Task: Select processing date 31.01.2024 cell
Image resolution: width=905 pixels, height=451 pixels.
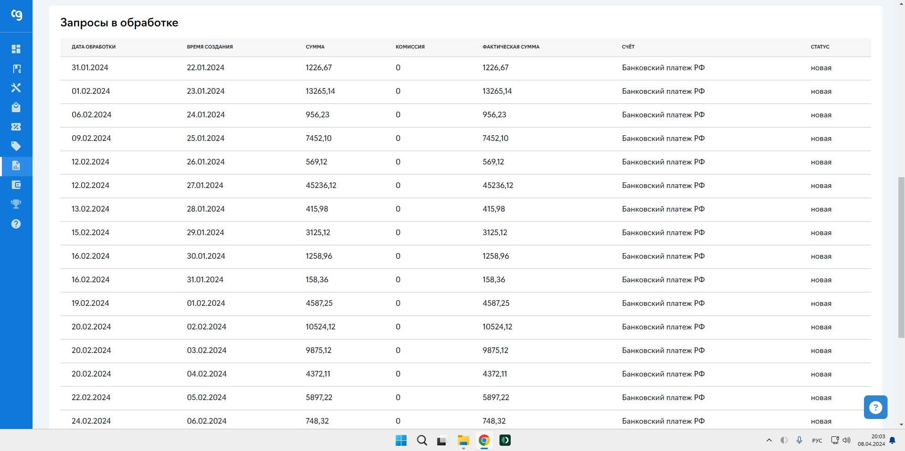Action: click(x=90, y=67)
